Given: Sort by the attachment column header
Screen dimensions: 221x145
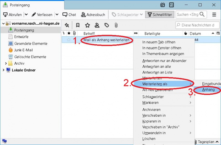Looking at the screenshot, I should (x=74, y=33).
